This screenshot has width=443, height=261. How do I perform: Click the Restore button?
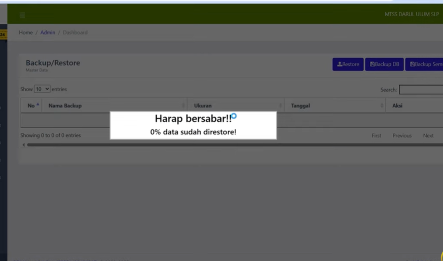(348, 64)
